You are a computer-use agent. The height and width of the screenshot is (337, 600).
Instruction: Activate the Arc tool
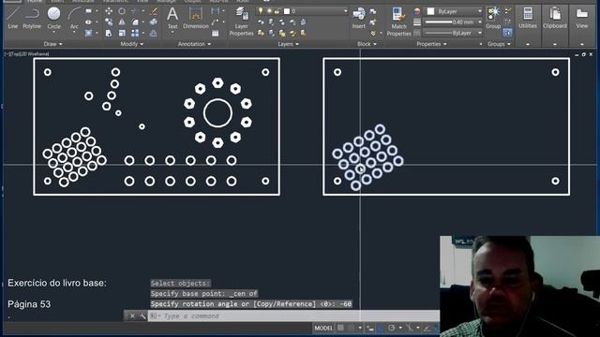point(74,18)
